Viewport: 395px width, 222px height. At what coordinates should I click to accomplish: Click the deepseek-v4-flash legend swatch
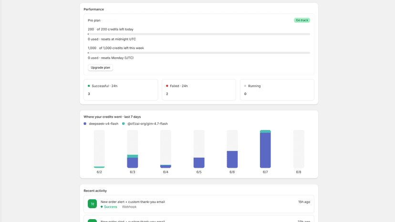click(85, 123)
